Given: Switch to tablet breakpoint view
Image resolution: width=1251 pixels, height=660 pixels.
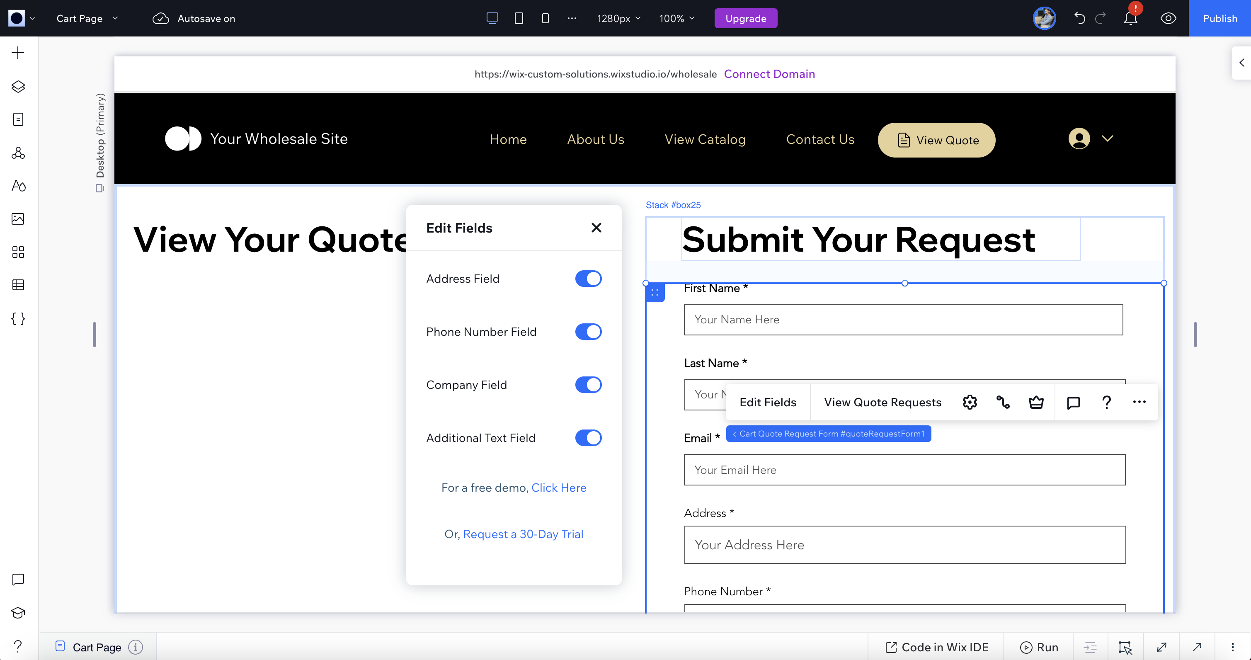Looking at the screenshot, I should click(x=519, y=19).
